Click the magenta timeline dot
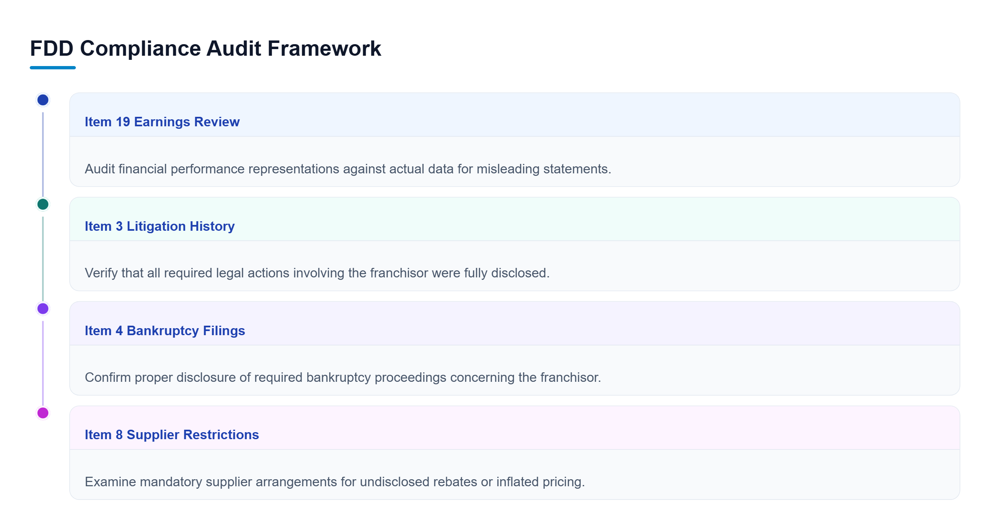 point(43,413)
